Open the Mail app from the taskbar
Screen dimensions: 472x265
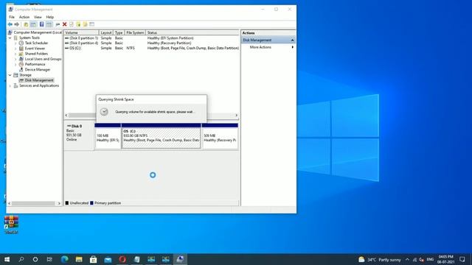108,259
